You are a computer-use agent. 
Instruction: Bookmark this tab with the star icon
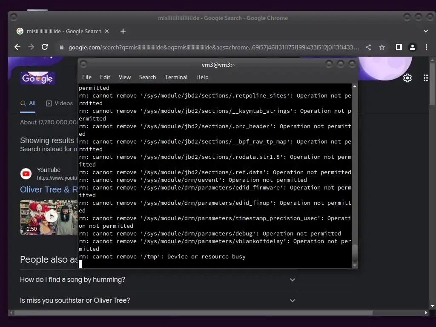pyautogui.click(x=382, y=47)
